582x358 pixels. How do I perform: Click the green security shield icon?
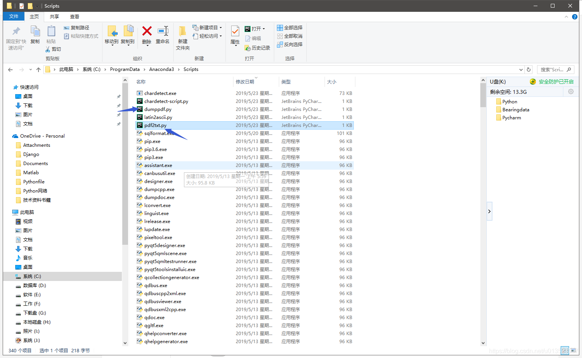(533, 82)
